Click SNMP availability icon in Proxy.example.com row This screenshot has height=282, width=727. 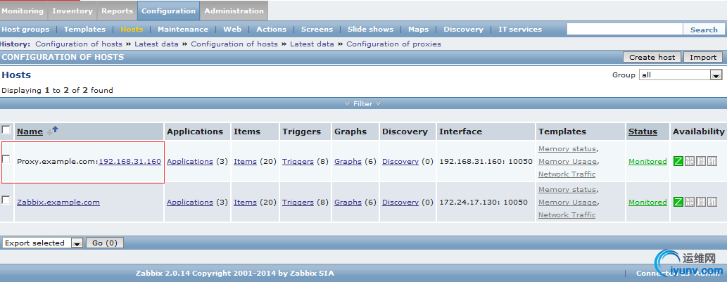pyautogui.click(x=690, y=161)
